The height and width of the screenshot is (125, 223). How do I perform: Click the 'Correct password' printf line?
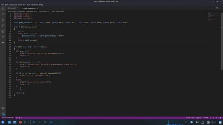pyautogui.click(x=36, y=75)
